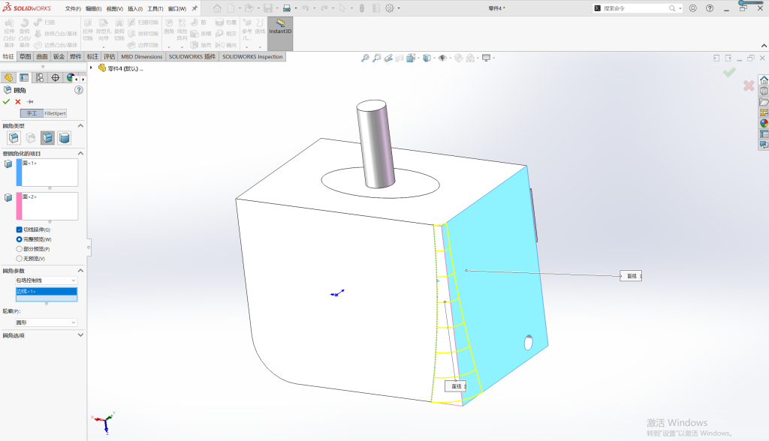Confirm the fillet with the green checkmark in the panel

(6, 102)
